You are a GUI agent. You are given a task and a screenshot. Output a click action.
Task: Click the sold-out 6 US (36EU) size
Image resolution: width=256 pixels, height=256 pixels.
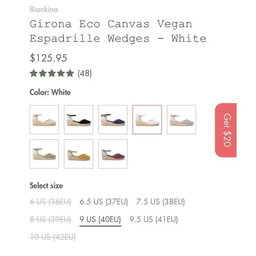coord(50,202)
